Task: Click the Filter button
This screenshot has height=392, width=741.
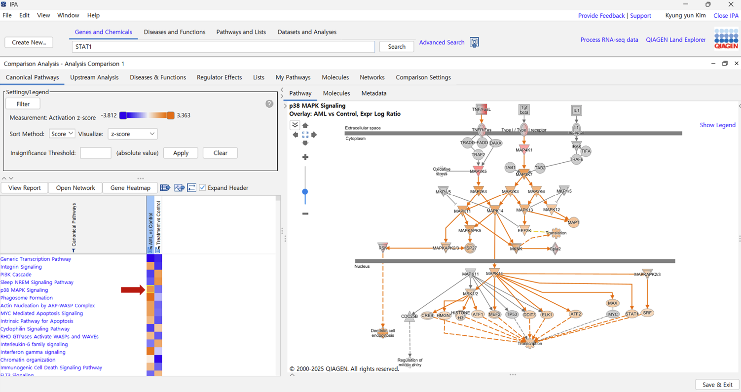Action: click(23, 104)
